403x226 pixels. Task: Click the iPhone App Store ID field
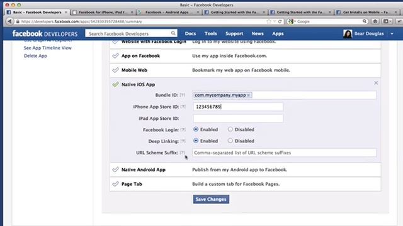tap(238, 107)
